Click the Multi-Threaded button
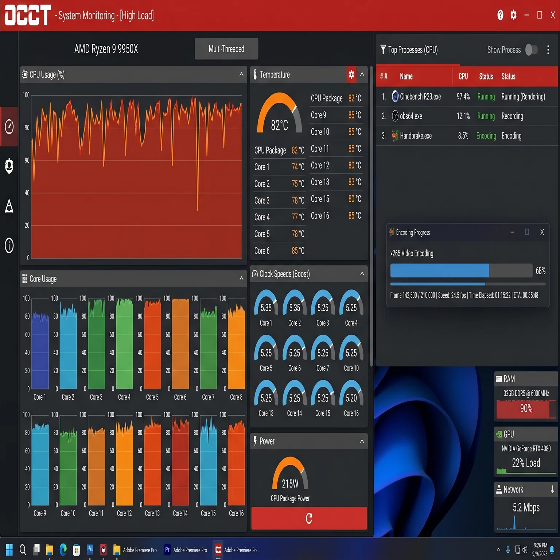This screenshot has height=560, width=560. (226, 49)
